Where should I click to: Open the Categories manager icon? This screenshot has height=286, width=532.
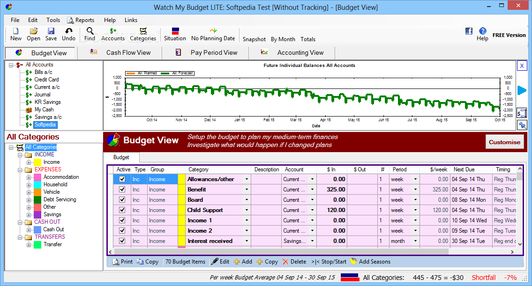pyautogui.click(x=143, y=34)
